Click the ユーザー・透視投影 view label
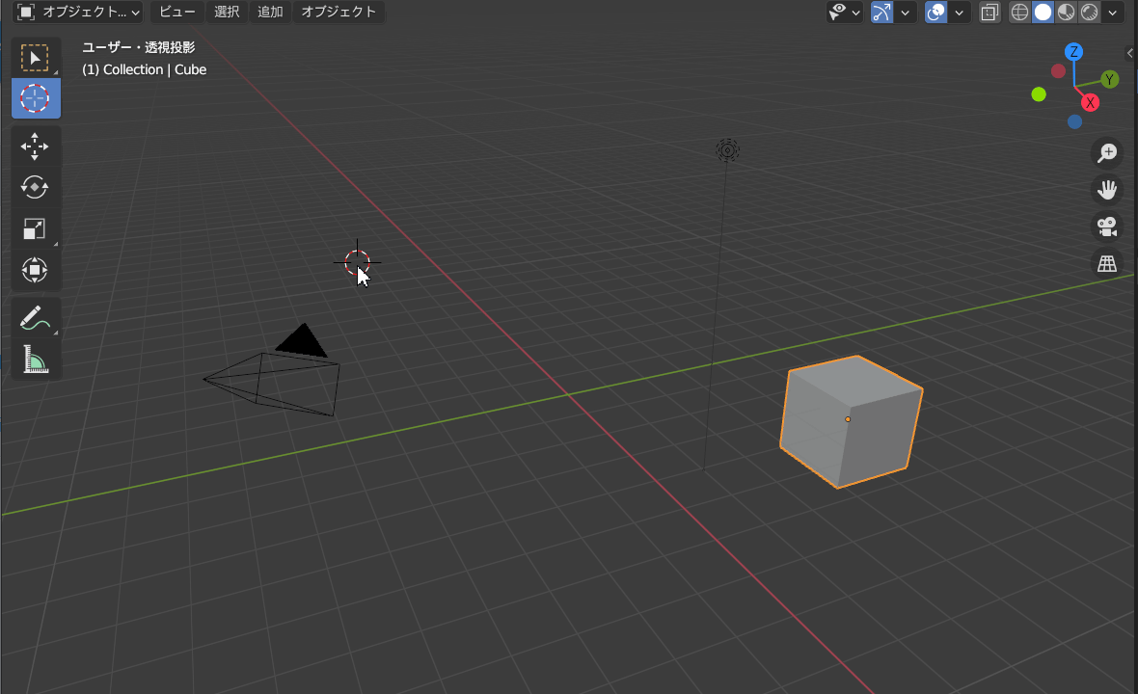This screenshot has width=1138, height=694. pos(138,48)
